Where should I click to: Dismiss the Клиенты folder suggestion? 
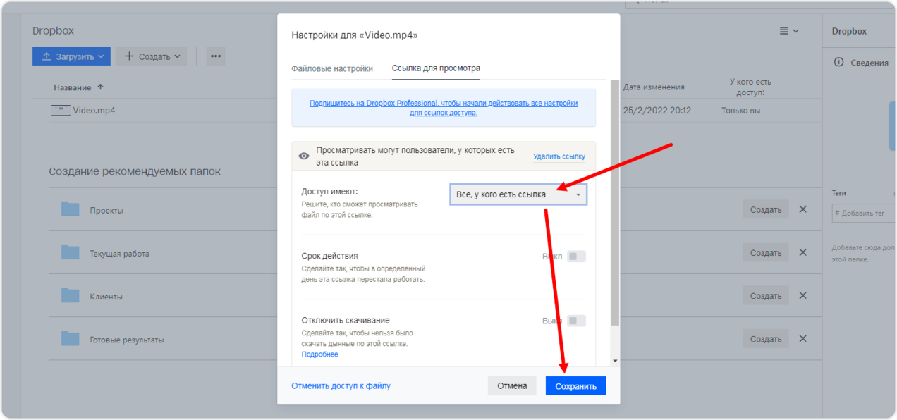803,295
